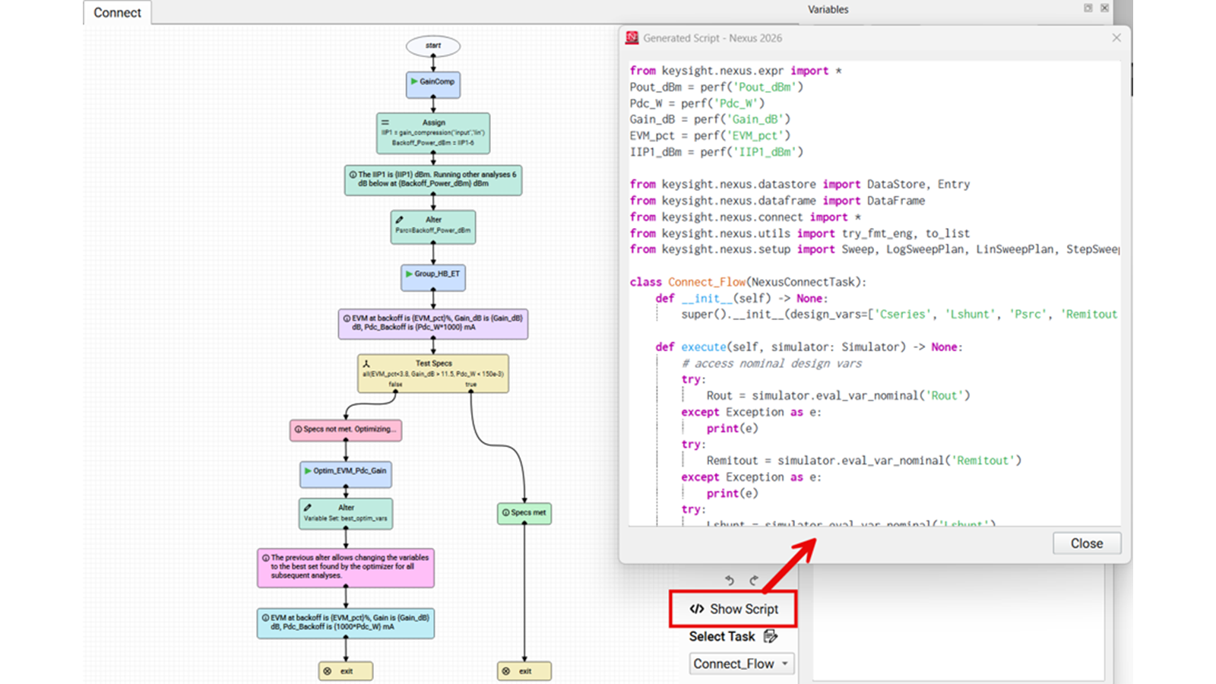This screenshot has width=1216, height=684.
Task: Select the pink Specs not met node
Action: [346, 429]
